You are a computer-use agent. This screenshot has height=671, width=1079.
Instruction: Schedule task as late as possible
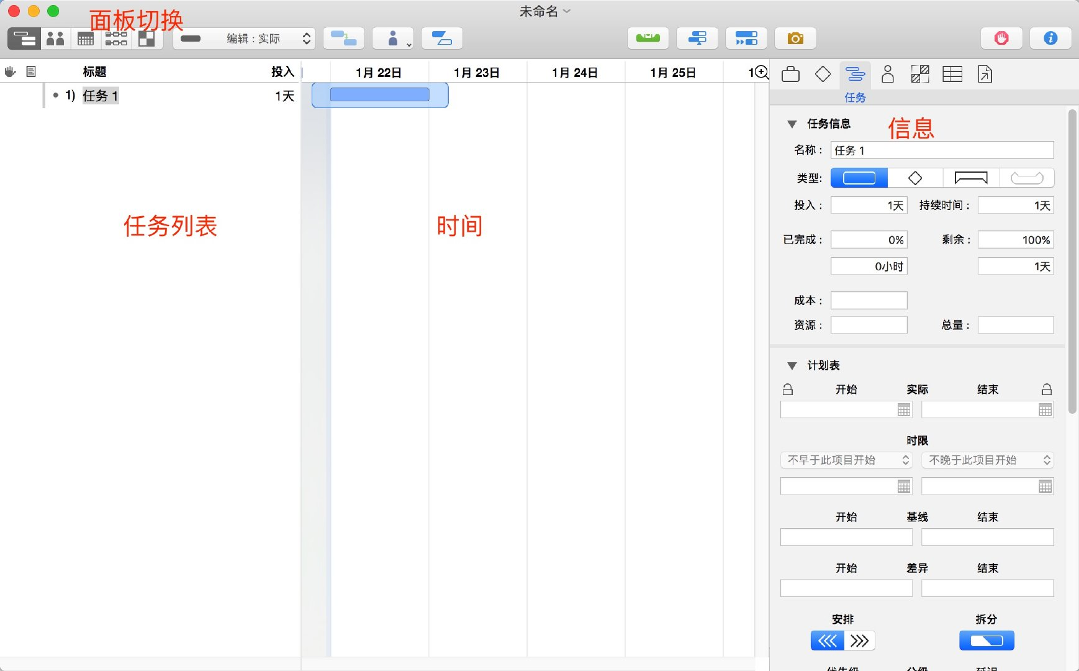click(860, 641)
